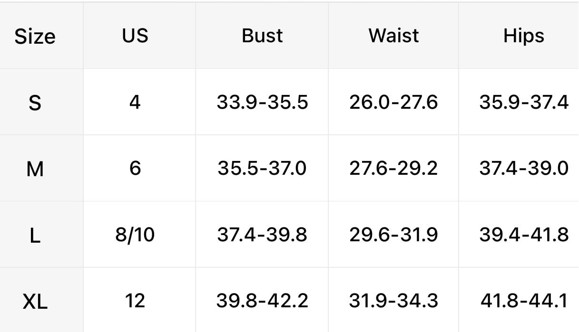The height and width of the screenshot is (332, 579).
Task: Click US size 4 cell
Action: (135, 102)
